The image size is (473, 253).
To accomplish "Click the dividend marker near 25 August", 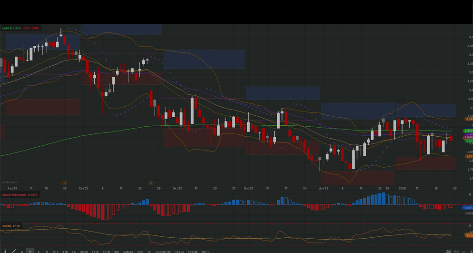I will point(64,182).
